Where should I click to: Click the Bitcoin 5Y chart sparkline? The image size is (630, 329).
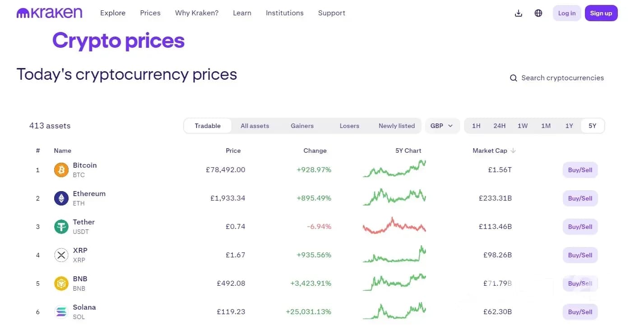tap(394, 169)
